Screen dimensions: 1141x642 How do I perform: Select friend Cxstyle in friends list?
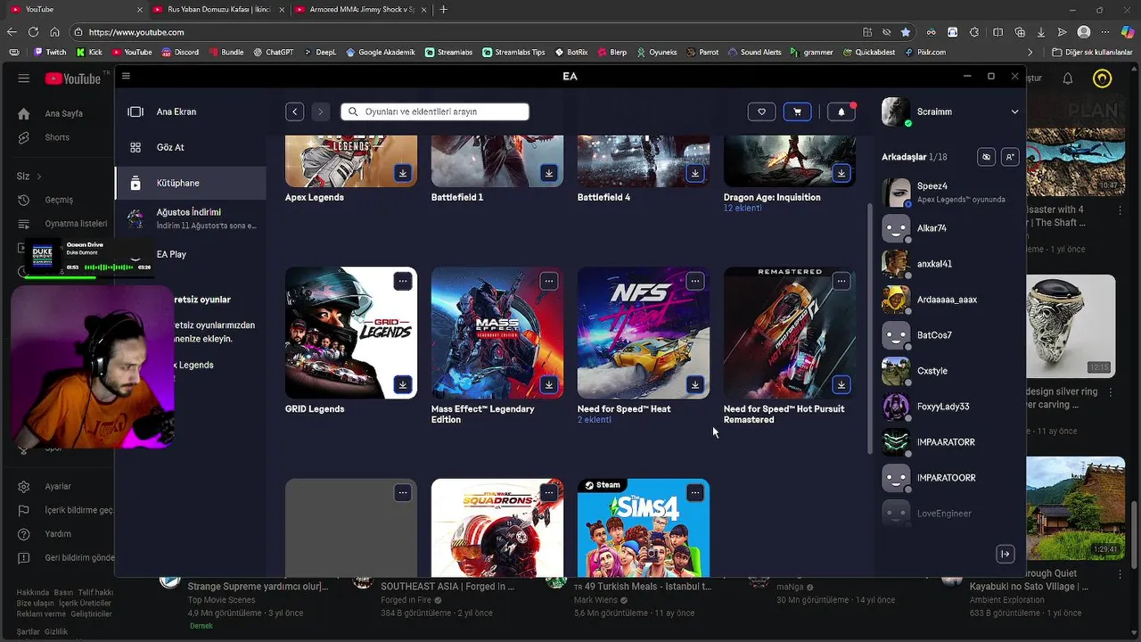click(x=951, y=371)
